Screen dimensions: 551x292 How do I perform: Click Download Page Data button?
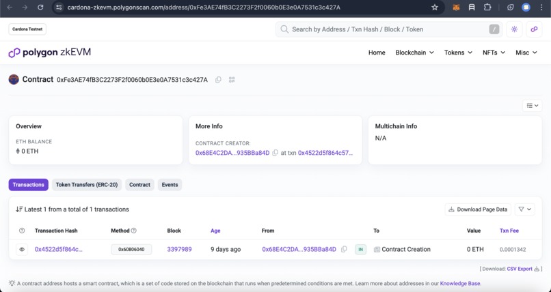[478, 209]
